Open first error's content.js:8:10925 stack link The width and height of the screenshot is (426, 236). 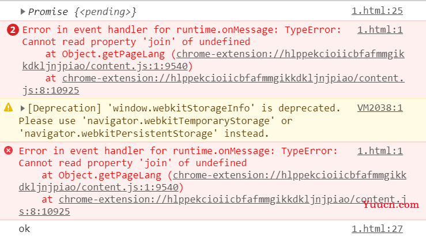(x=213, y=84)
